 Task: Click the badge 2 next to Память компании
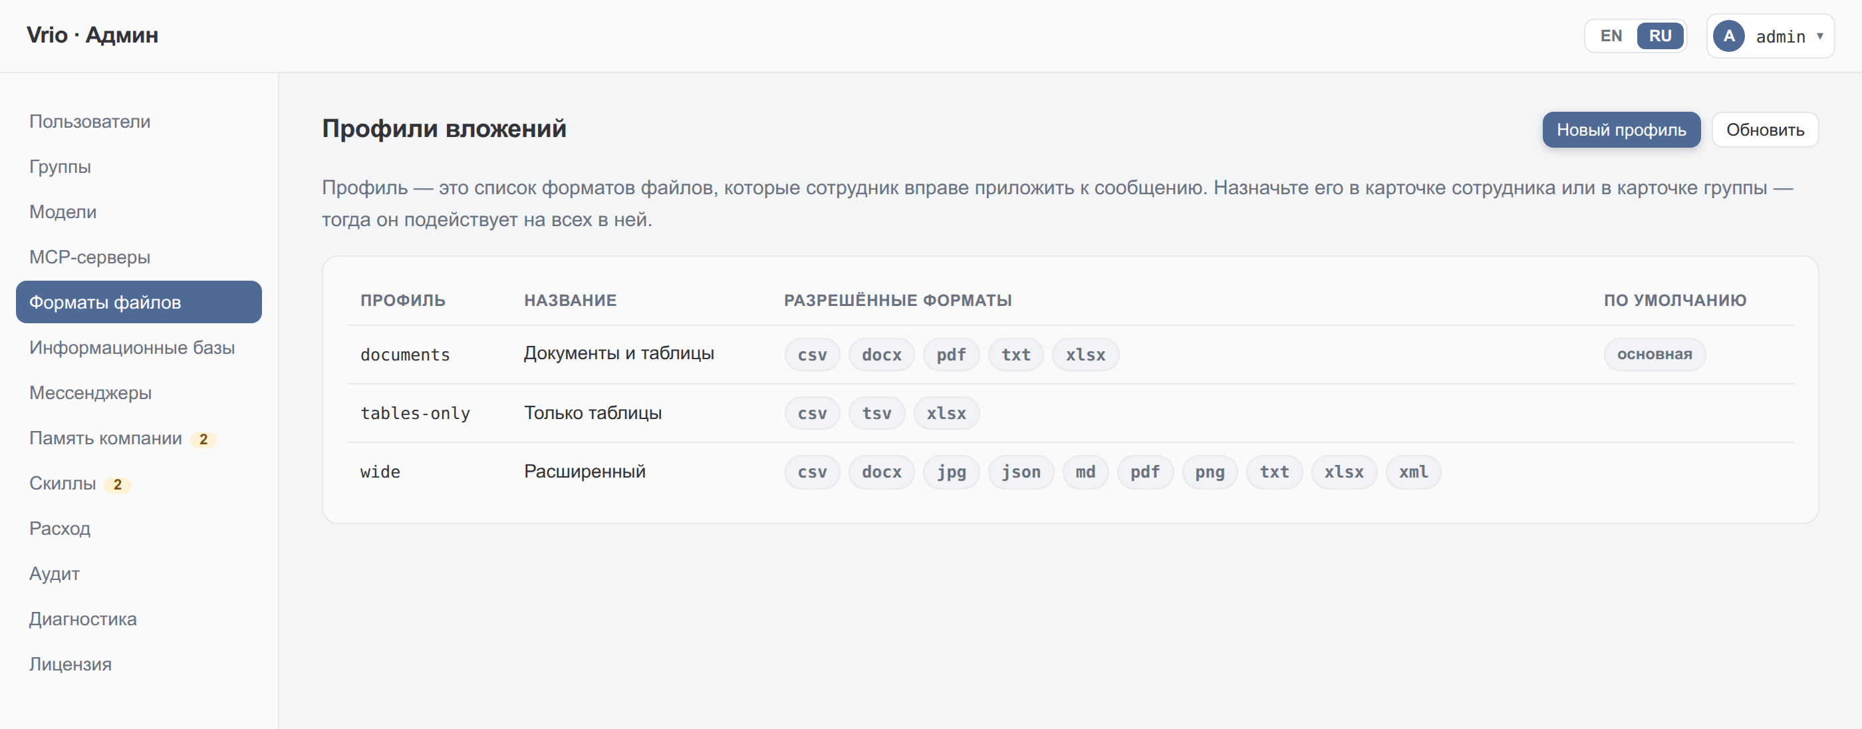click(x=203, y=439)
